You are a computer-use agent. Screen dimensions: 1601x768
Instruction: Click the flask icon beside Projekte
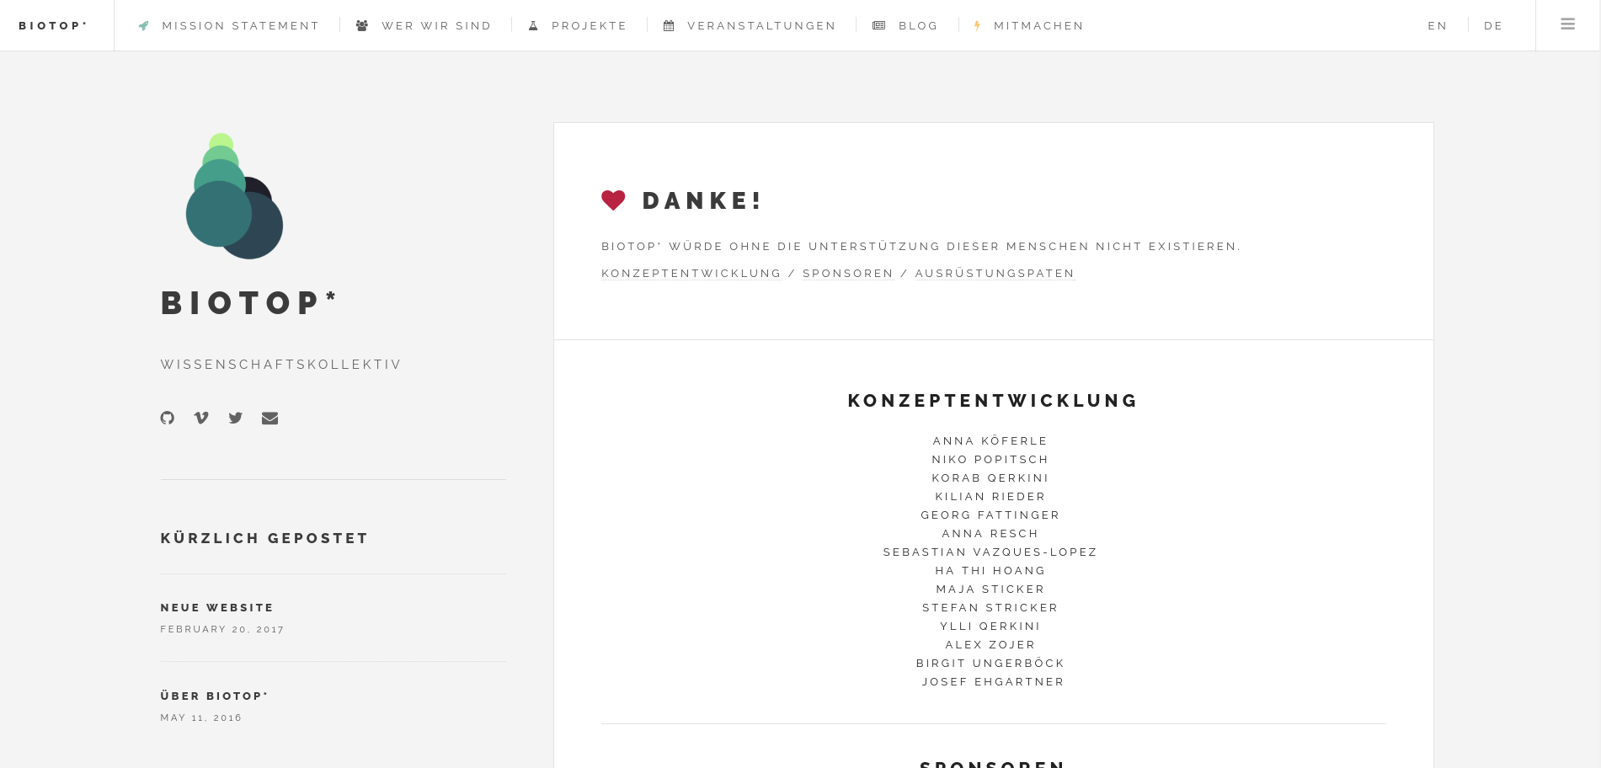tap(533, 26)
